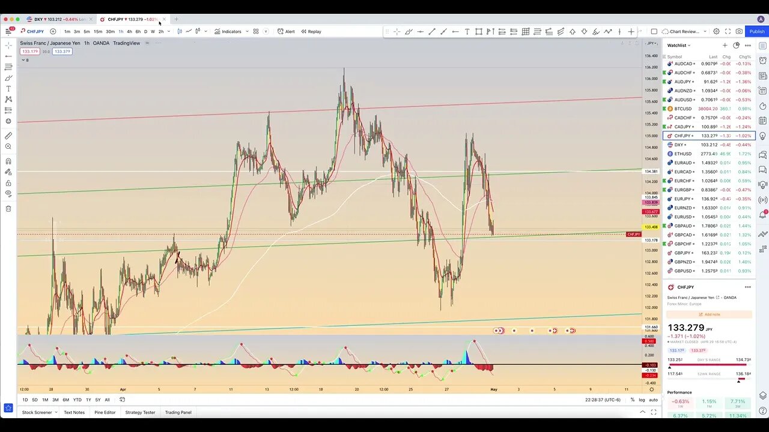The height and width of the screenshot is (432, 769).
Task: Select arrow down tool in favorites toolbar
Action: (x=584, y=31)
